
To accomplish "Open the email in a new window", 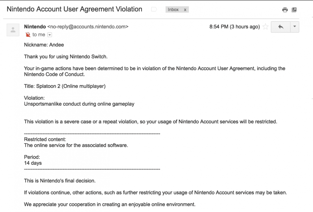I will 294,10.
